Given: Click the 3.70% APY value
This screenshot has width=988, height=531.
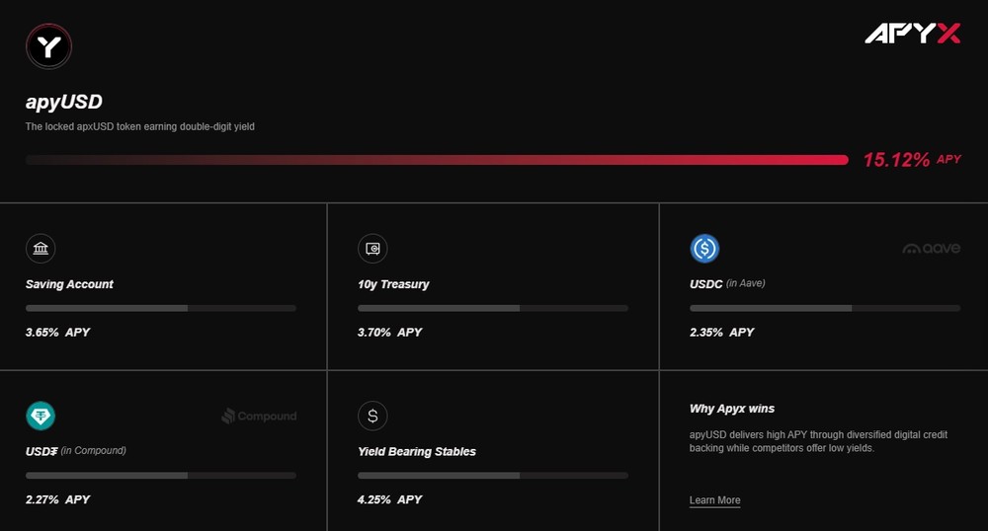Looking at the screenshot, I should [389, 333].
